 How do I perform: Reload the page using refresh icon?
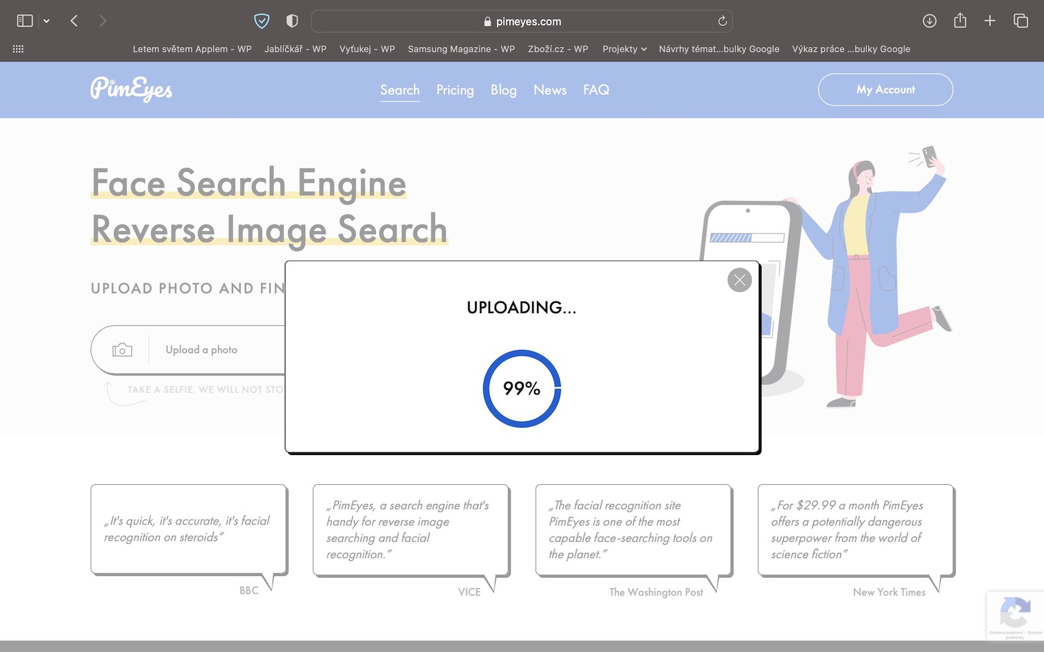click(723, 21)
